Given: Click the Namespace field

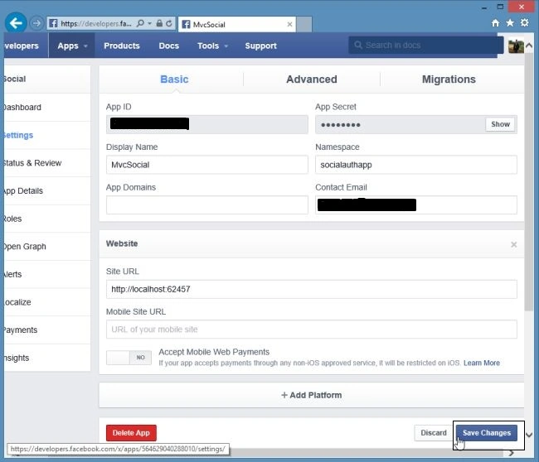Looking at the screenshot, I should (x=416, y=165).
